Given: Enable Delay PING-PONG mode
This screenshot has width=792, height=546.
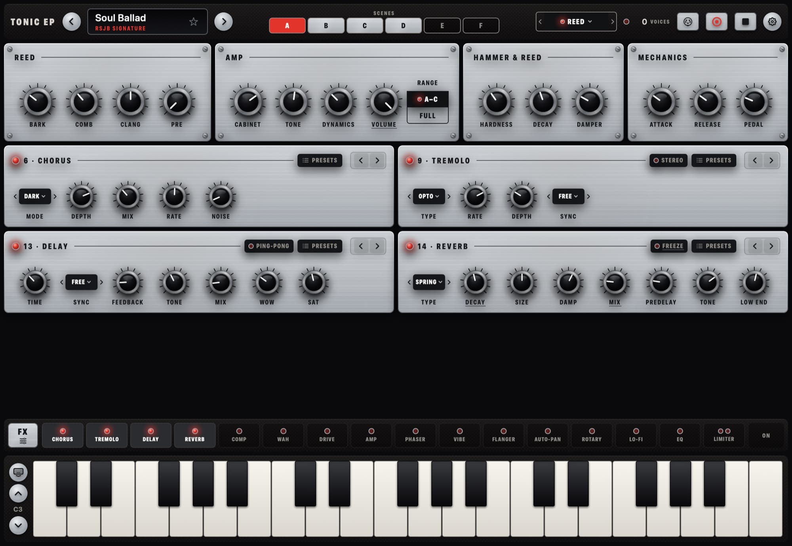Looking at the screenshot, I should [x=269, y=246].
